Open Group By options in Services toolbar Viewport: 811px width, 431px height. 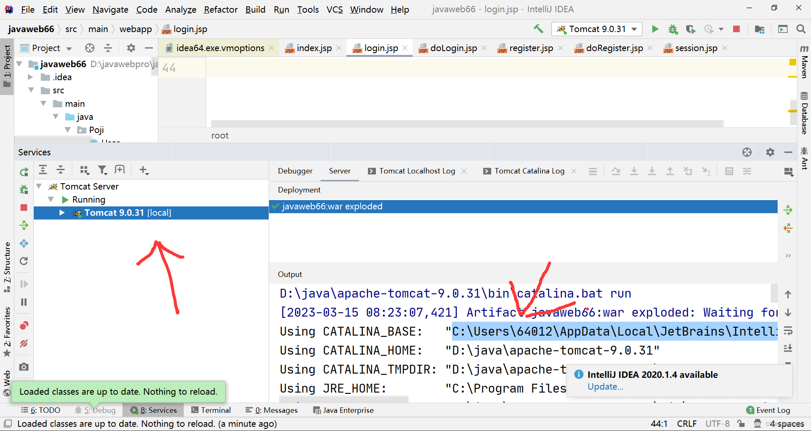(84, 170)
